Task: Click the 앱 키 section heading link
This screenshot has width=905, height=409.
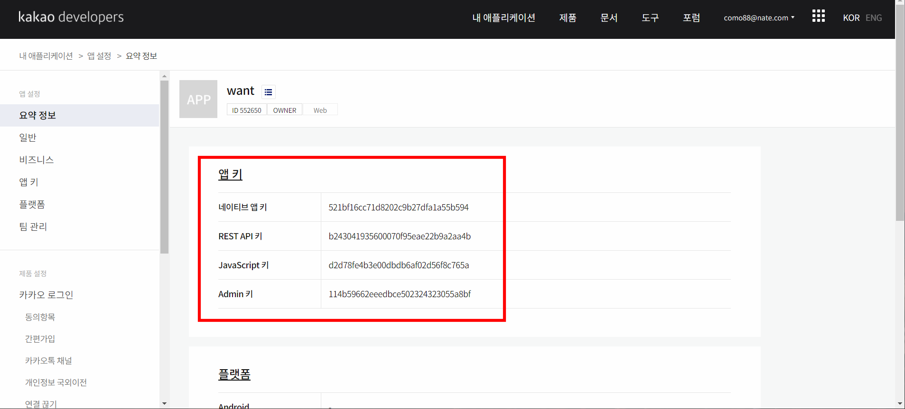Action: (230, 174)
